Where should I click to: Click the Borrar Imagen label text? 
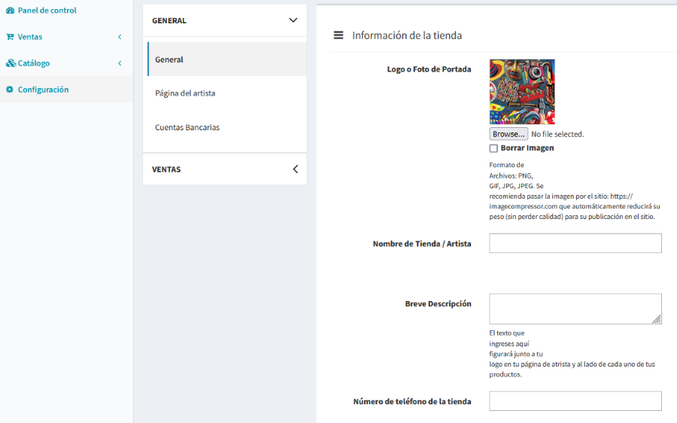coord(527,148)
